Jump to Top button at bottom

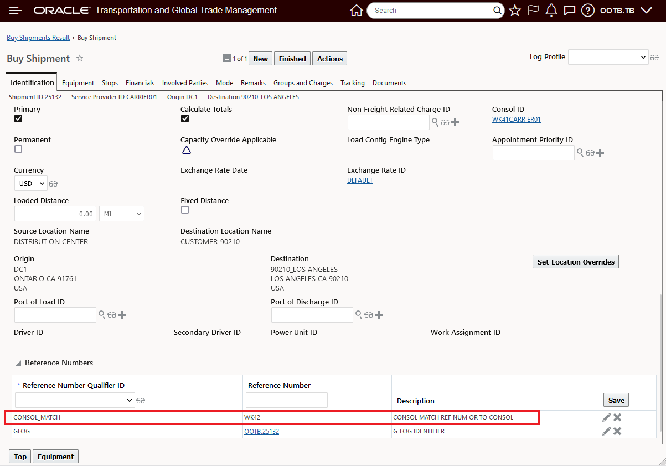pos(20,457)
